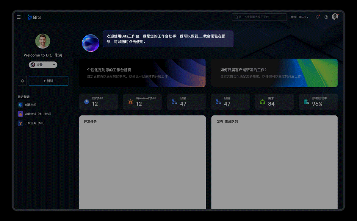Click the 我的MR clock icon
Viewport: 357px width, 221px height.
(87, 102)
